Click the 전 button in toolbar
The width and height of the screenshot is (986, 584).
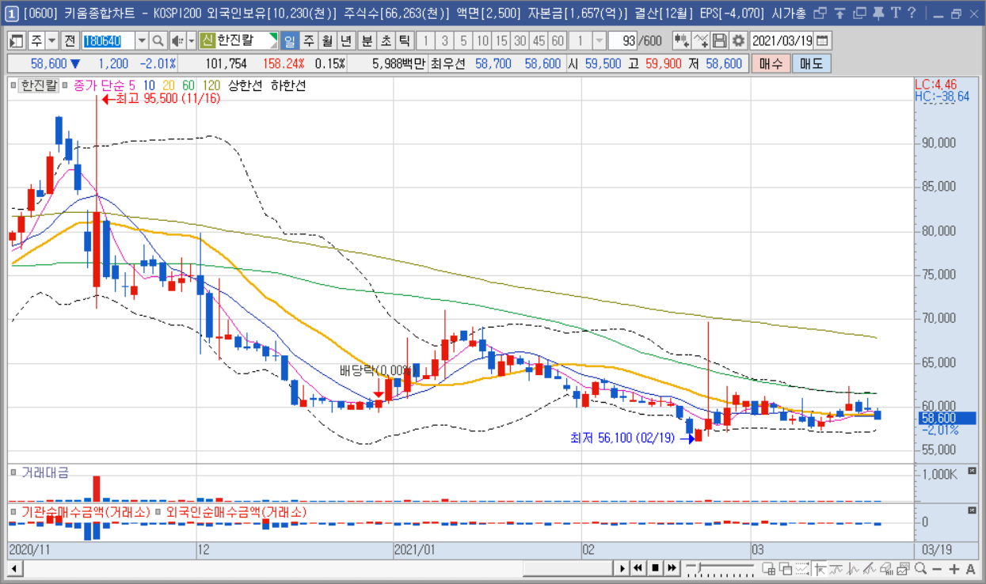click(x=70, y=40)
